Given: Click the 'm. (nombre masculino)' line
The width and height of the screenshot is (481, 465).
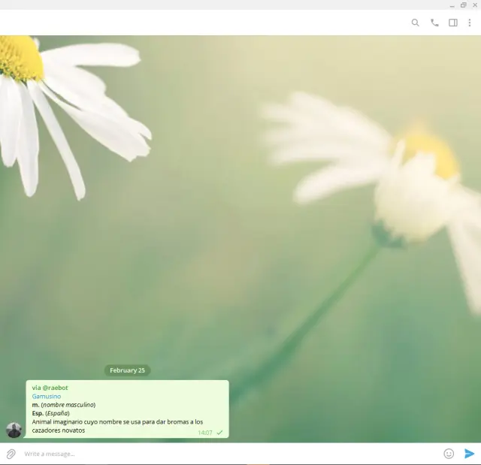Looking at the screenshot, I should [x=63, y=405].
